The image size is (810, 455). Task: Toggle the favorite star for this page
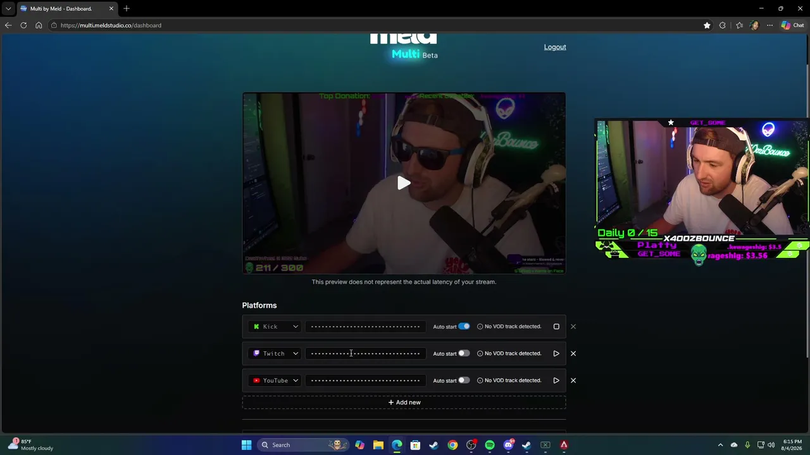point(707,25)
